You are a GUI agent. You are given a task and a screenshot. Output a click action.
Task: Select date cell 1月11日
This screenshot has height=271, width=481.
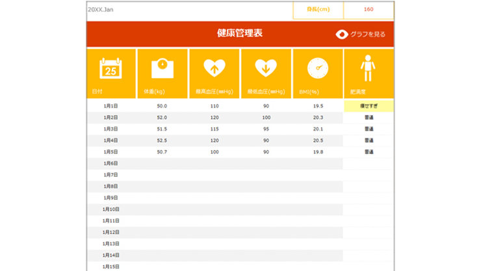[110, 221]
